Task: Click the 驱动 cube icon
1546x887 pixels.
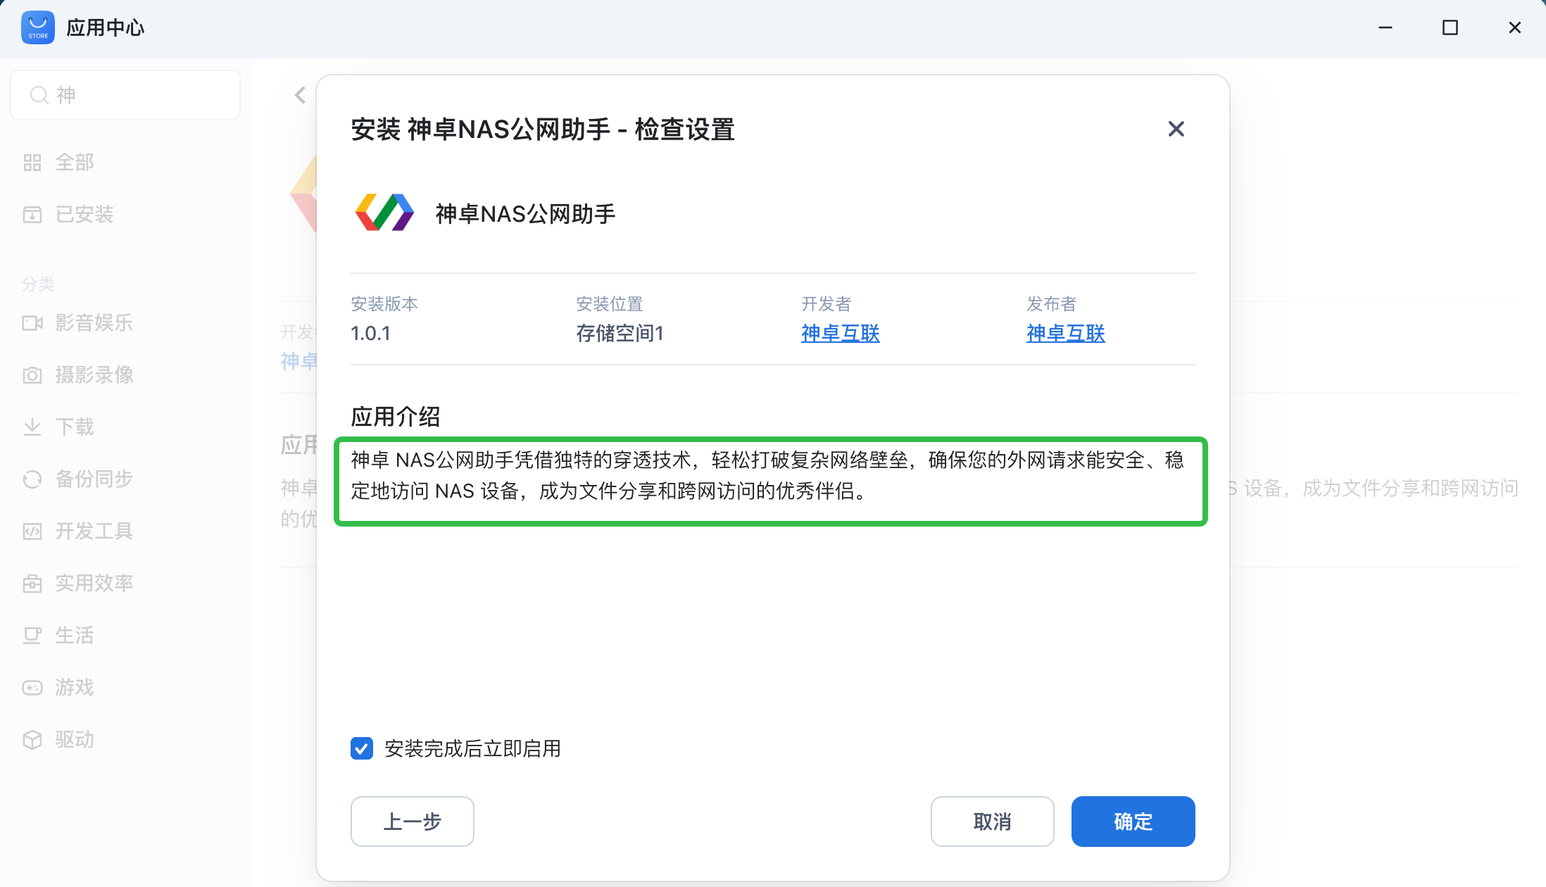Action: point(32,740)
